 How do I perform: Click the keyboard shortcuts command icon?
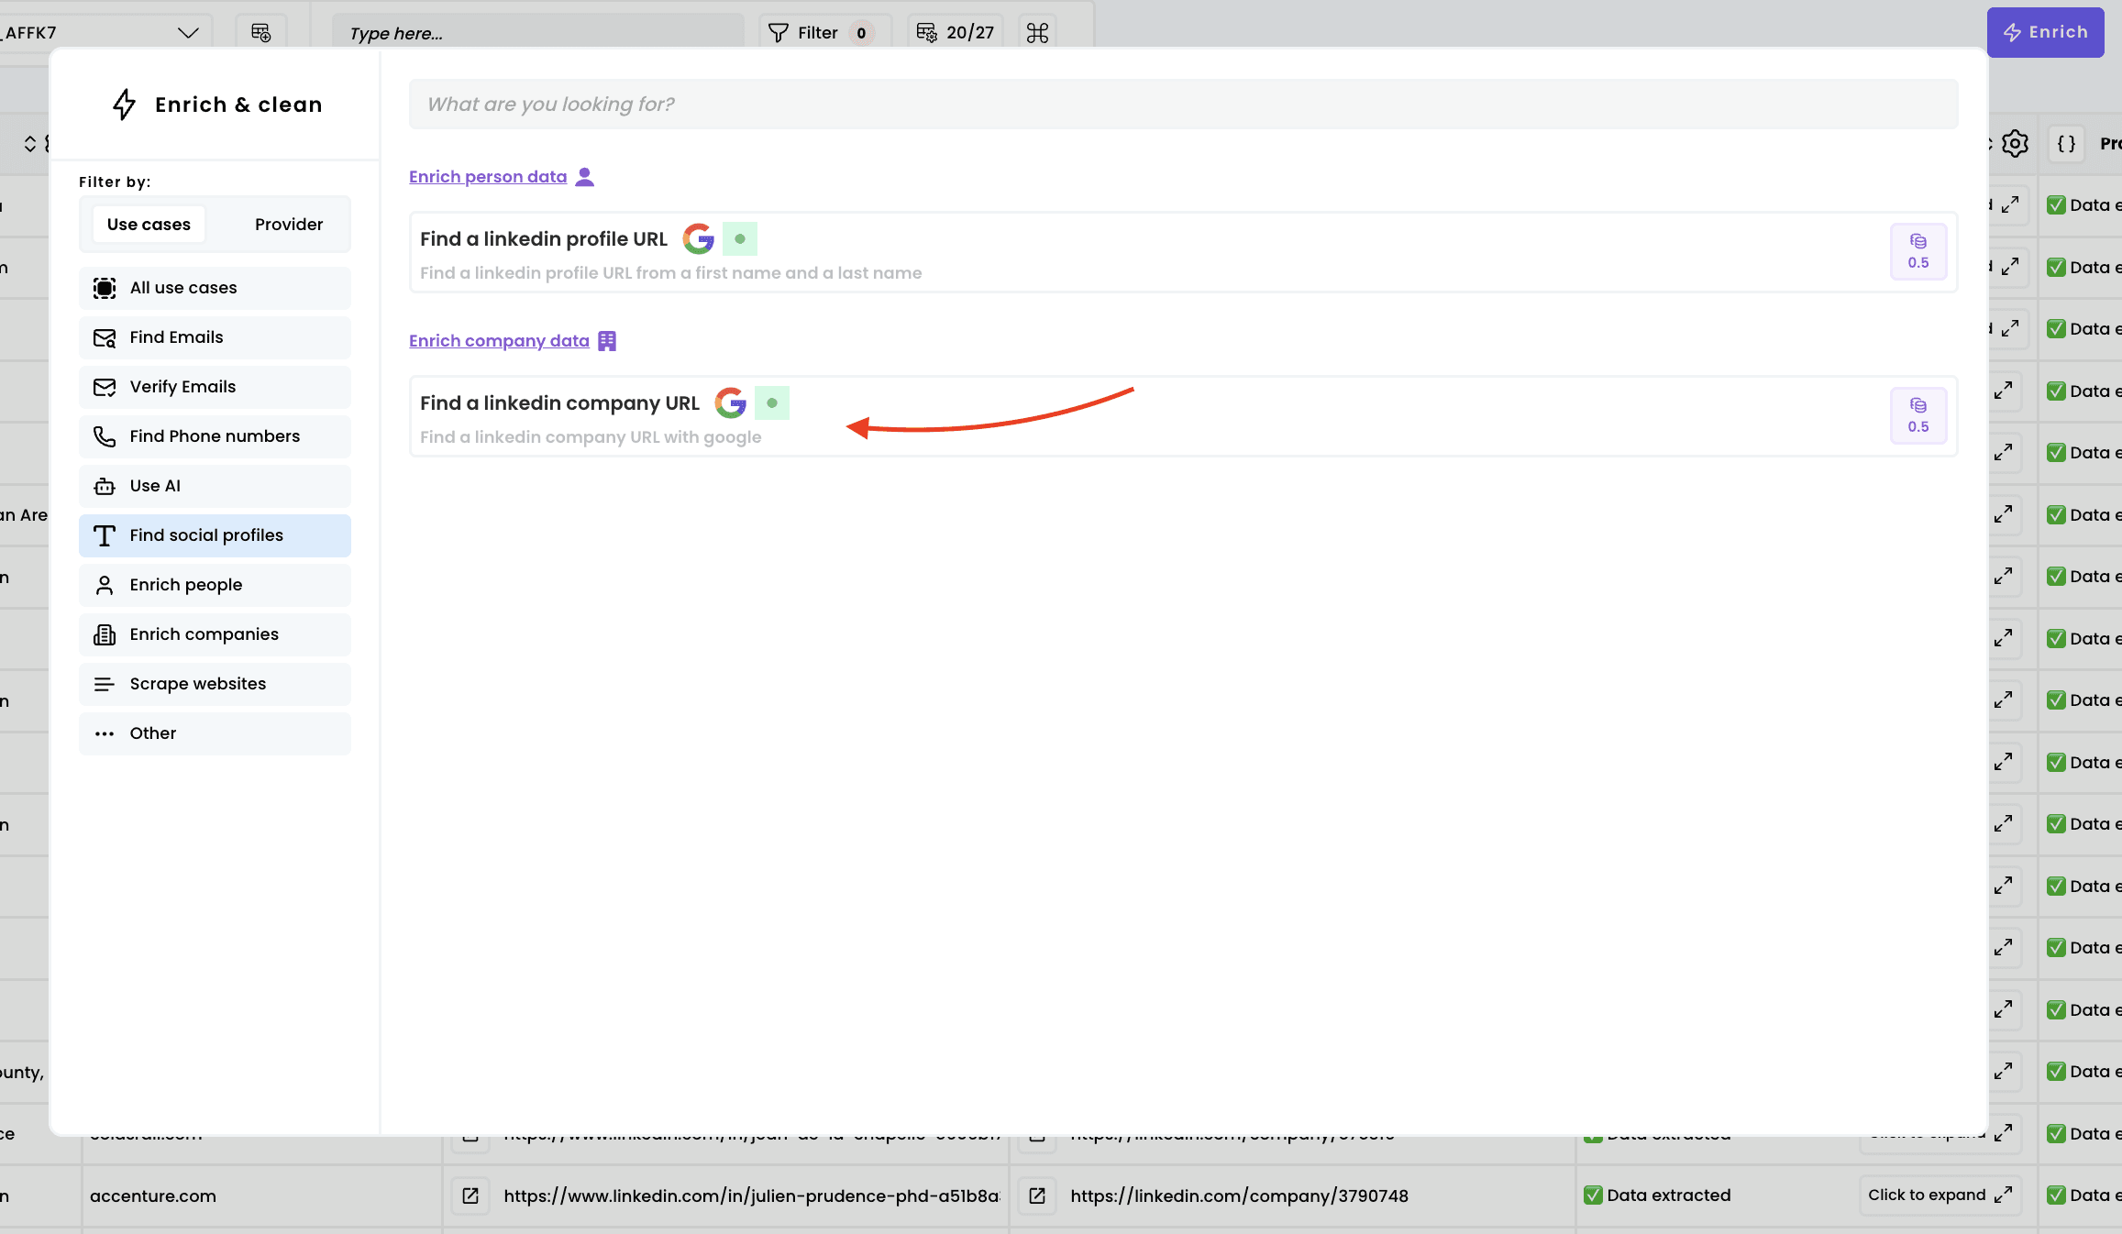click(x=1037, y=33)
